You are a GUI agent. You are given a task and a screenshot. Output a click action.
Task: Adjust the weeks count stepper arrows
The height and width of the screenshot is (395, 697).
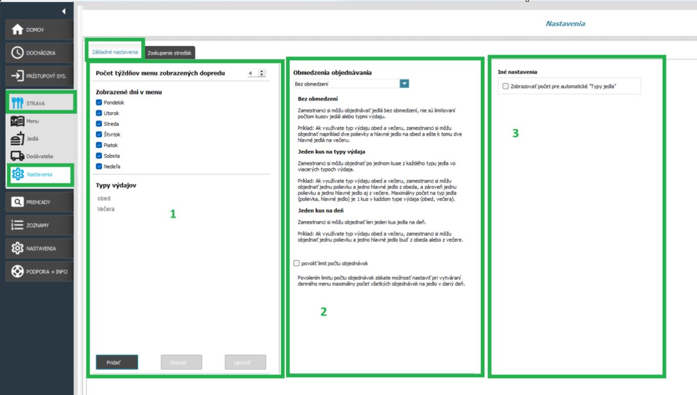(262, 73)
